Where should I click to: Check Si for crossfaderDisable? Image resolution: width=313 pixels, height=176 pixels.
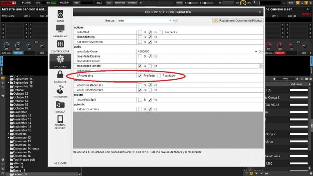[x=140, y=56]
